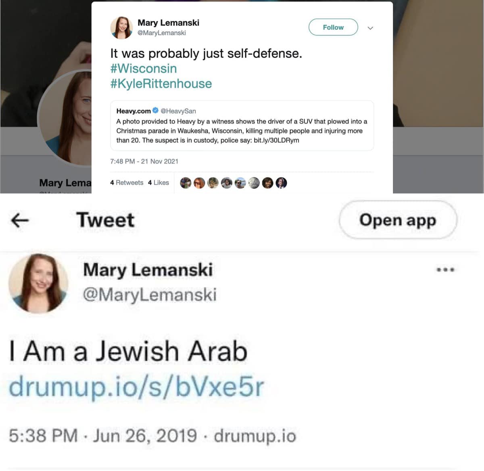The width and height of the screenshot is (484, 471).
Task: Click Mary Lemanski's avatar in top tweet
Action: click(x=121, y=27)
